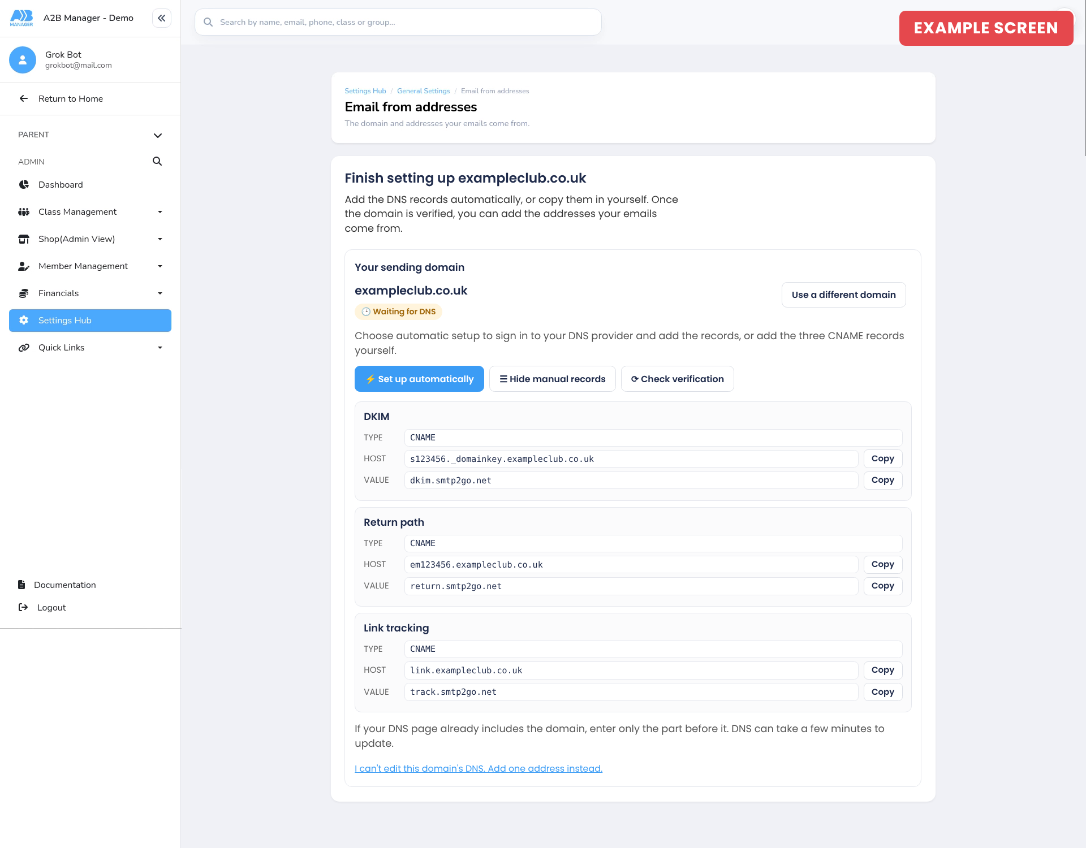
Task: Expand the PARENT section chevron
Action: point(158,135)
